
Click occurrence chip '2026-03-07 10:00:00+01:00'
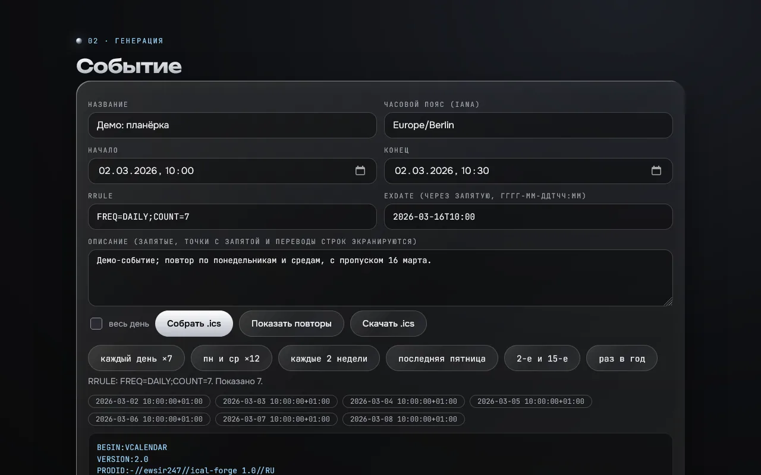276,419
